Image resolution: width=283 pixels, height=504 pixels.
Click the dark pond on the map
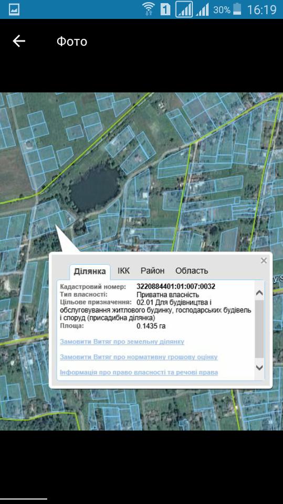click(95, 189)
